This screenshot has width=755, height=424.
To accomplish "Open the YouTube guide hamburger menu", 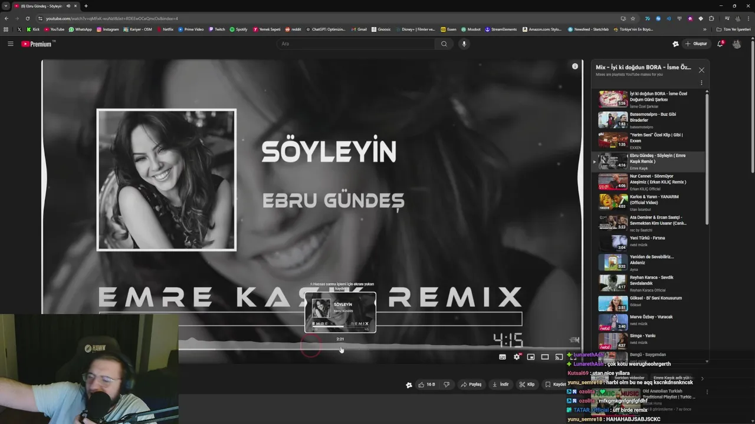I will tap(10, 44).
